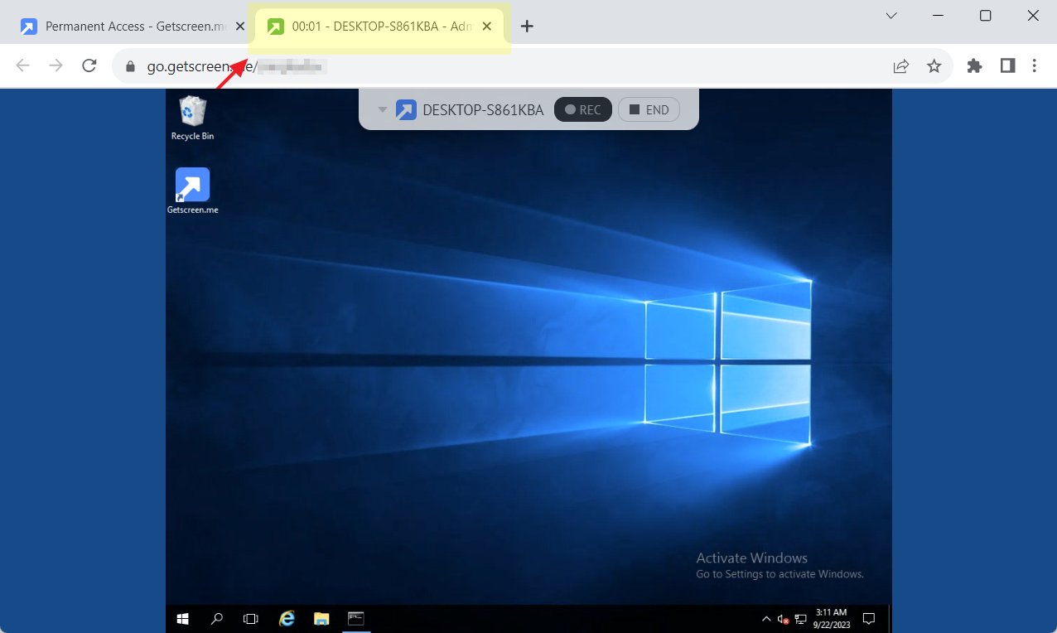1057x633 pixels.
Task: Open Internet Explorer from the remote taskbar
Action: [x=287, y=618]
